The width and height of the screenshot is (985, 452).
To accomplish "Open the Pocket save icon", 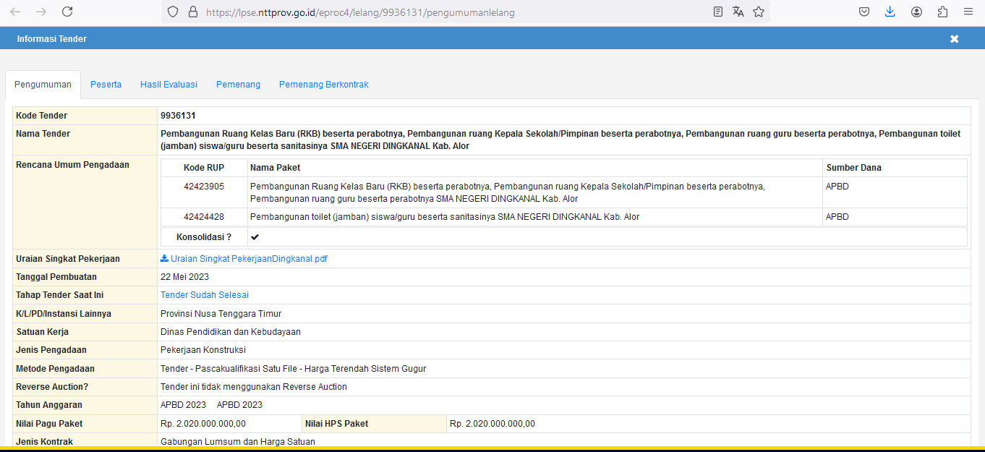I will coord(864,12).
